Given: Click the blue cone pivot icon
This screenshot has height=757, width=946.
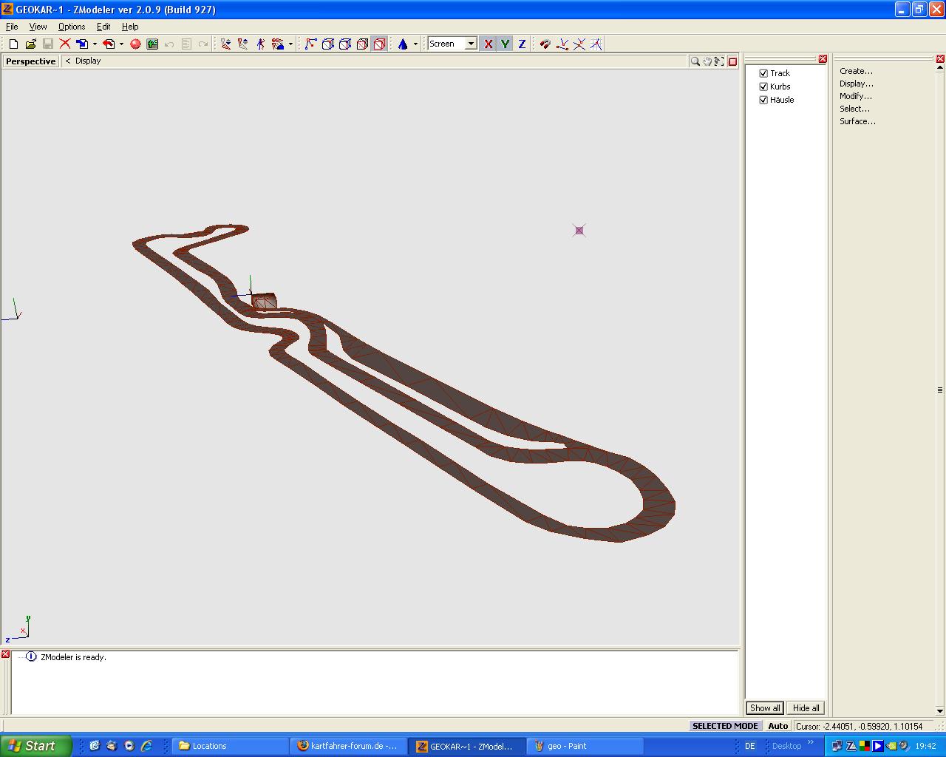Looking at the screenshot, I should pyautogui.click(x=403, y=44).
